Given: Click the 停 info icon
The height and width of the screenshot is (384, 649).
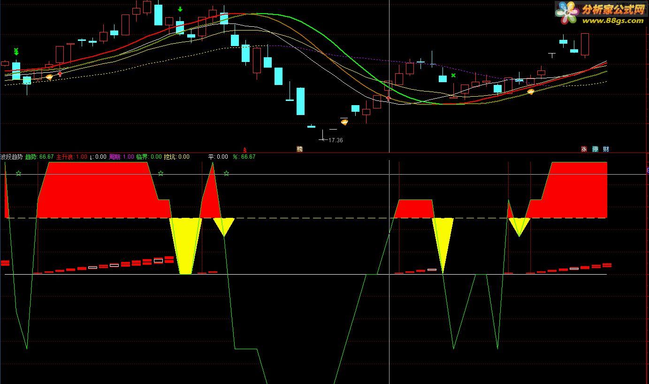Looking at the screenshot, I should pos(596,149).
